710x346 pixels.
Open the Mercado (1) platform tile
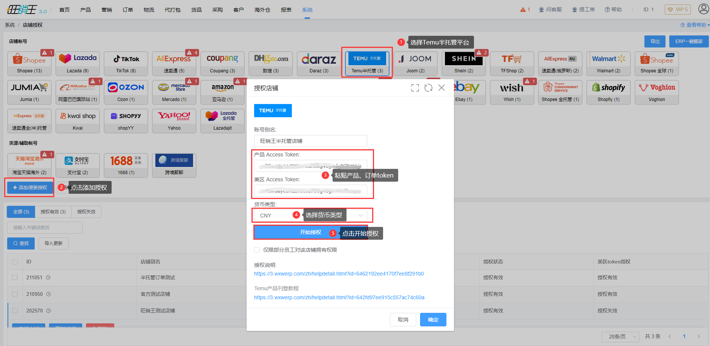pos(174,92)
